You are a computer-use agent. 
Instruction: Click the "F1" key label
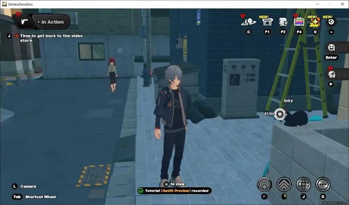click(267, 32)
